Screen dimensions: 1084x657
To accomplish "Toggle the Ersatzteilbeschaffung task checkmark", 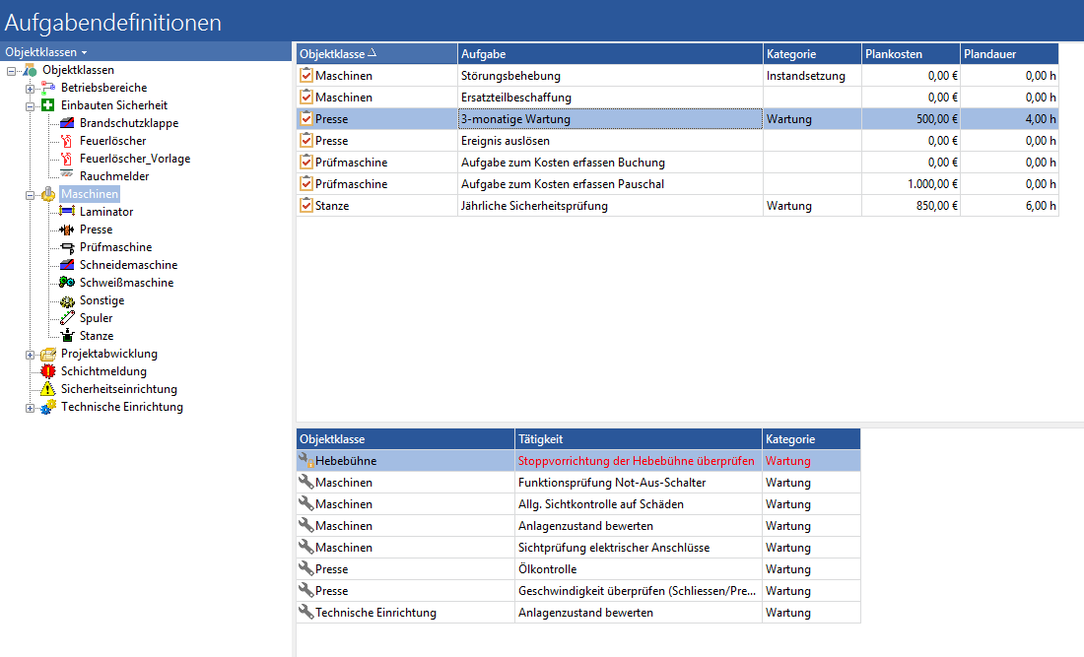I will click(x=306, y=98).
